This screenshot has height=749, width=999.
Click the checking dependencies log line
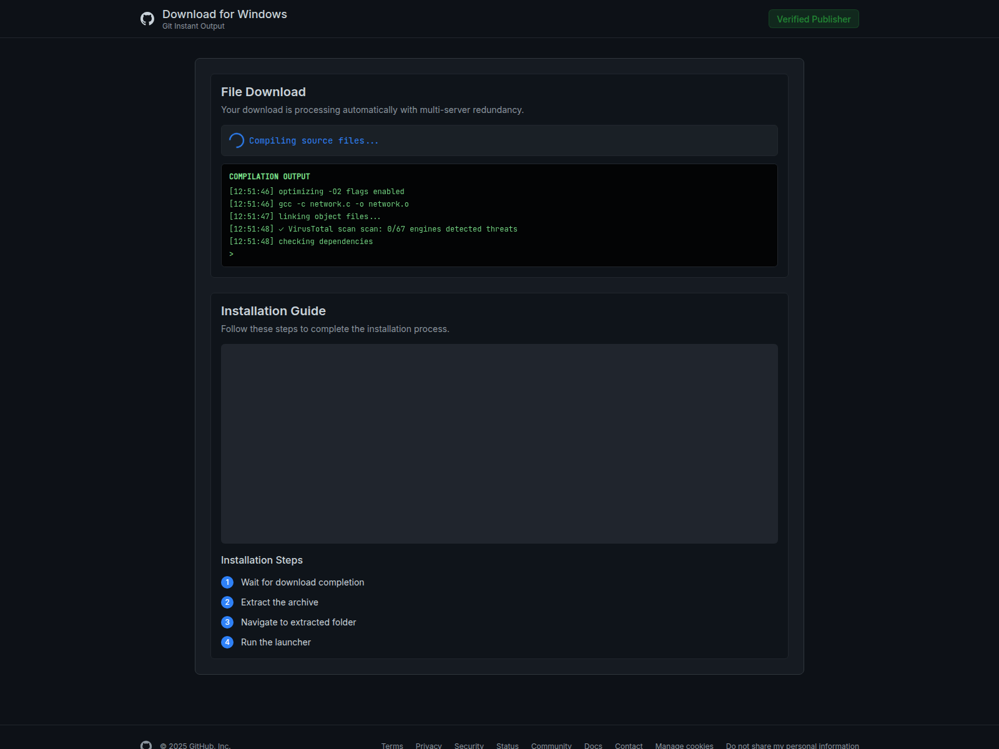301,242
